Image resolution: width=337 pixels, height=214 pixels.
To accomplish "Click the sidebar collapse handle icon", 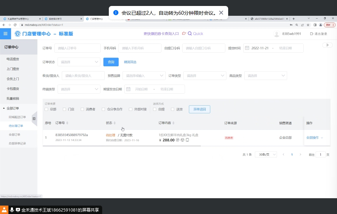I will coord(34,119).
